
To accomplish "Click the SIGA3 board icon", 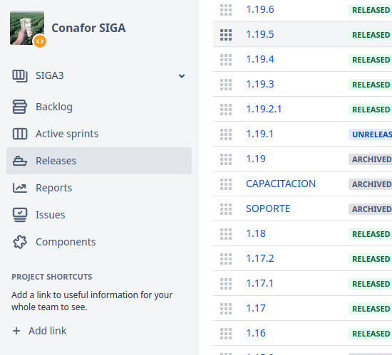I will tap(20, 76).
